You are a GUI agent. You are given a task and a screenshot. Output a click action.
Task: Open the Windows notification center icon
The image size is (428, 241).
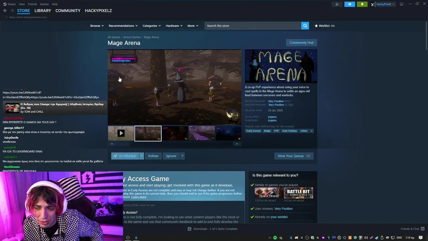[420, 238]
